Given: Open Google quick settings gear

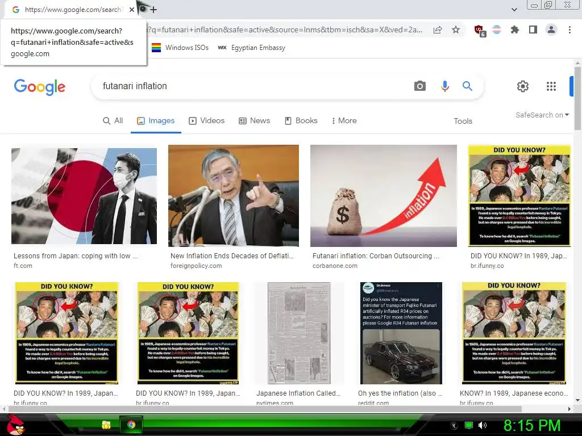Looking at the screenshot, I should click(523, 86).
